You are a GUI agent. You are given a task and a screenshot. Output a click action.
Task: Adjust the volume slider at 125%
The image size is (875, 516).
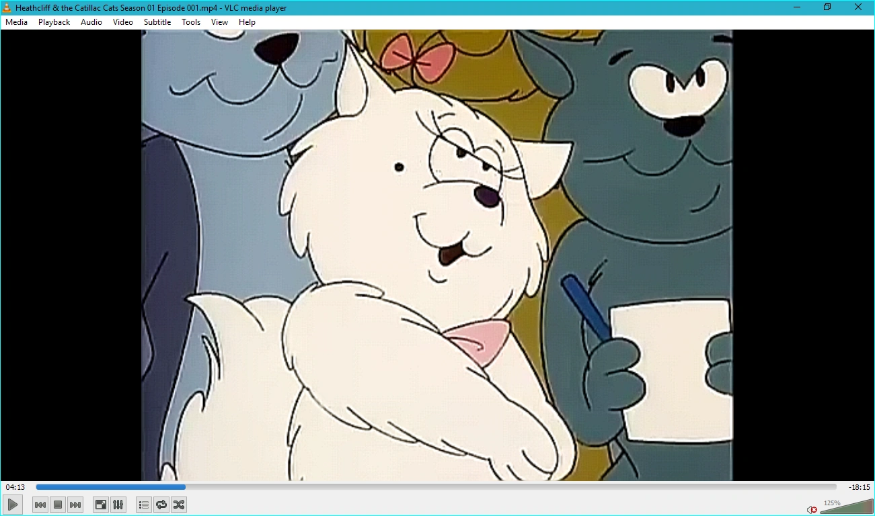tap(846, 506)
